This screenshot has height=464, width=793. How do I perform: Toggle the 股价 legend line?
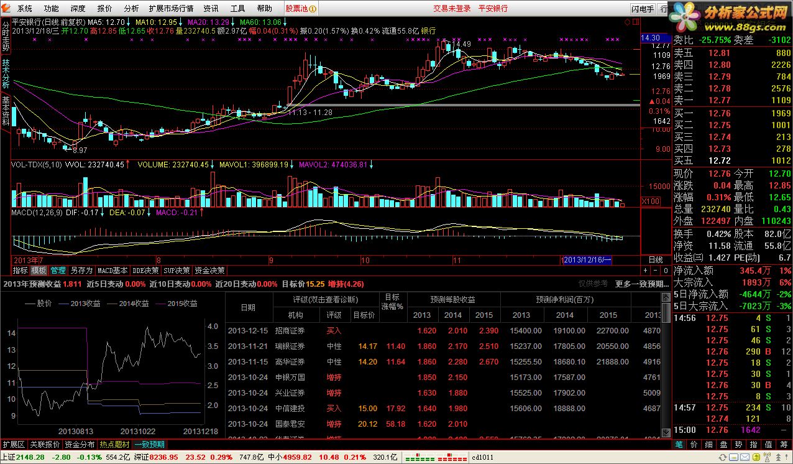coord(38,304)
